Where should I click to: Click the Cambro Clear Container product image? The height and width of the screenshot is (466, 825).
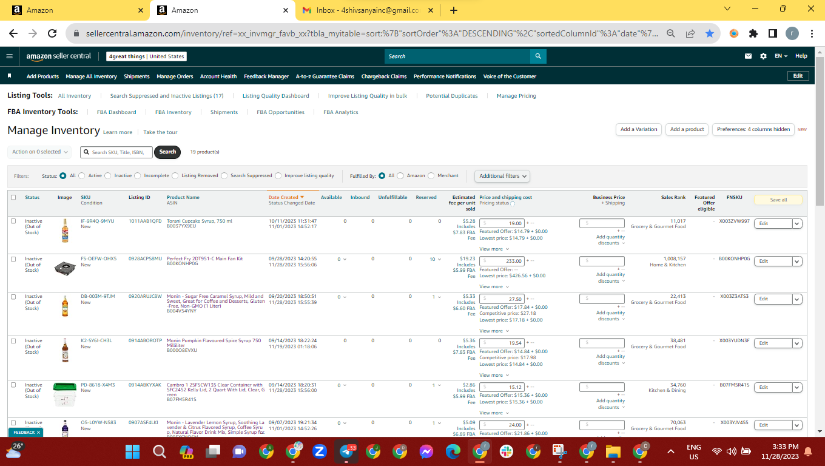point(65,395)
